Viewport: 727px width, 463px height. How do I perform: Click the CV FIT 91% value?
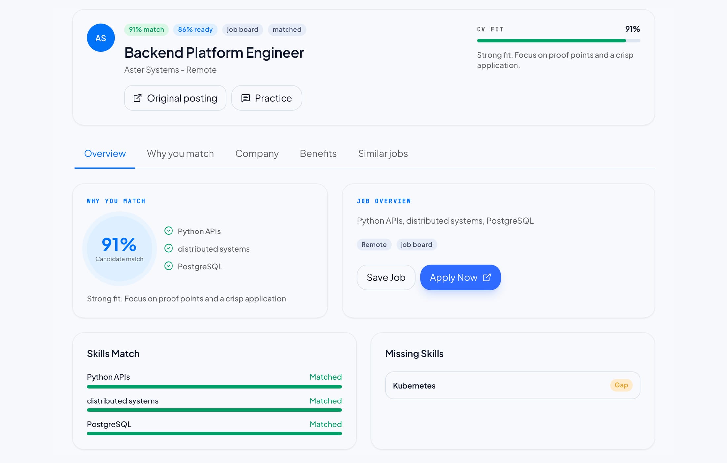pos(632,29)
